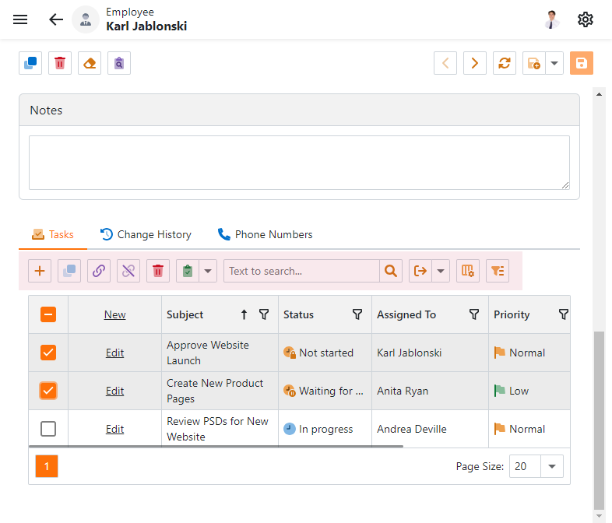Filter the Priority column
Viewport: 612px width, 523px height.
[x=563, y=314]
